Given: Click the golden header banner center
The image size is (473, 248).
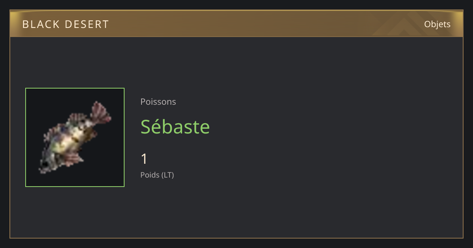Looking at the screenshot, I should click(x=236, y=24).
